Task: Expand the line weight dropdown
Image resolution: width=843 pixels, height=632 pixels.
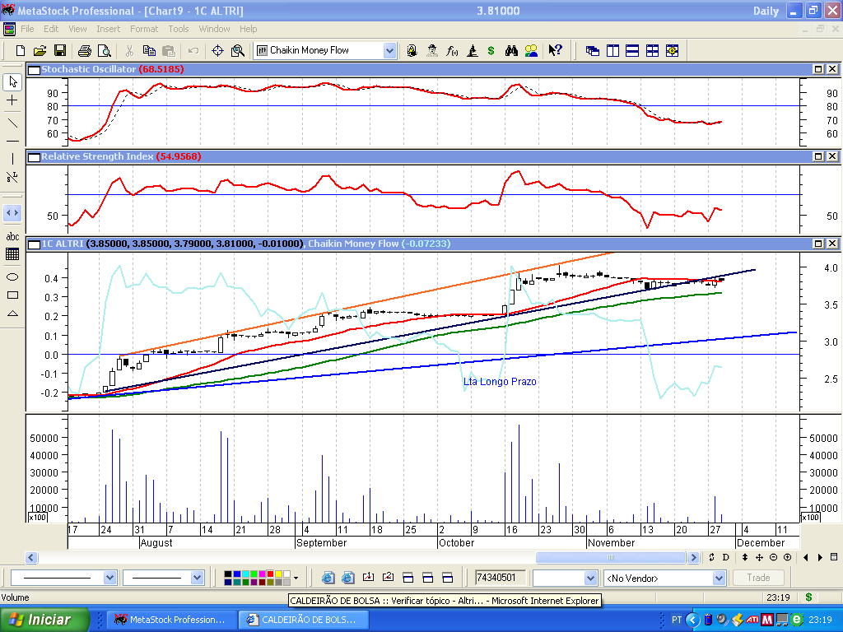Action: 198,578
